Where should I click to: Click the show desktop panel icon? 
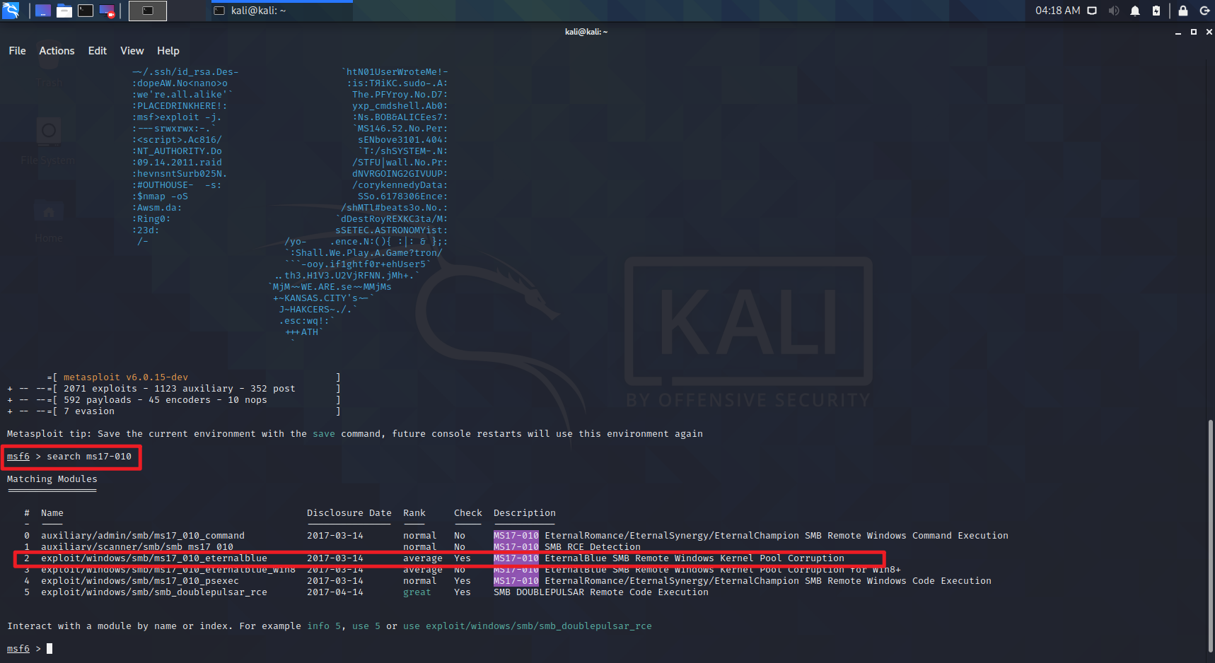(43, 11)
